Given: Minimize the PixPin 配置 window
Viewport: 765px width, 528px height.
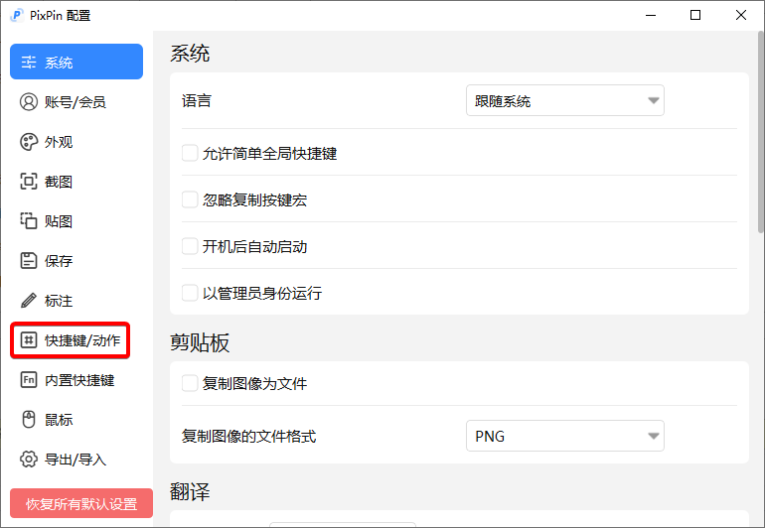Looking at the screenshot, I should tap(651, 15).
